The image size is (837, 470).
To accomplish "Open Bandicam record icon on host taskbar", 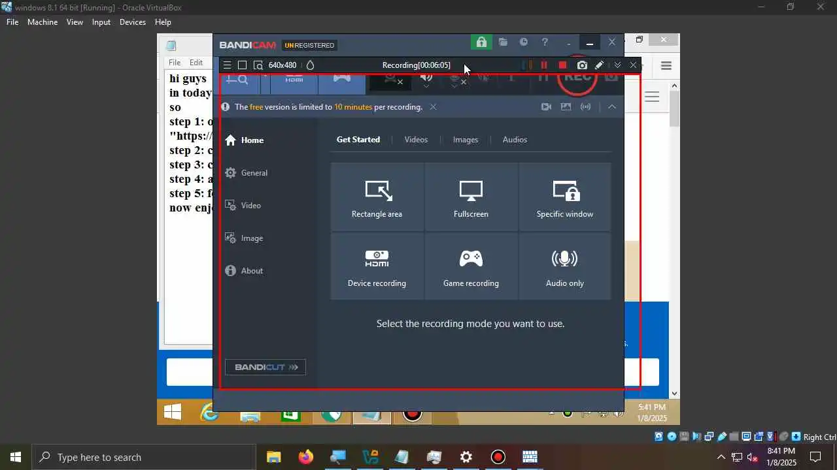I will (498, 457).
